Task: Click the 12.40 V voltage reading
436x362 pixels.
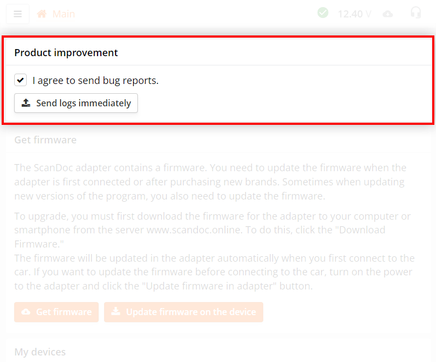Action: point(354,14)
